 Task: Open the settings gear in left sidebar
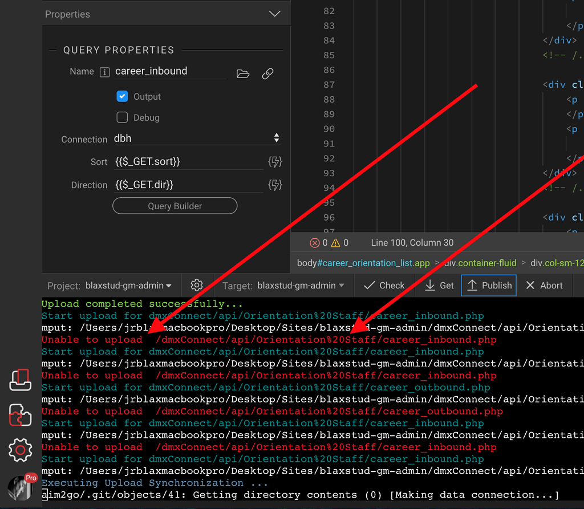(x=20, y=450)
